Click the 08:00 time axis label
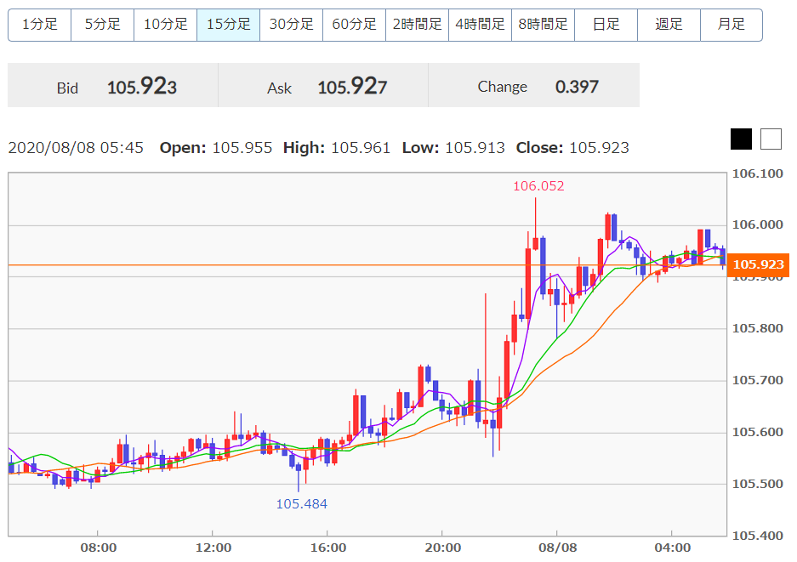Image resolution: width=797 pixels, height=562 pixels. pos(99,548)
